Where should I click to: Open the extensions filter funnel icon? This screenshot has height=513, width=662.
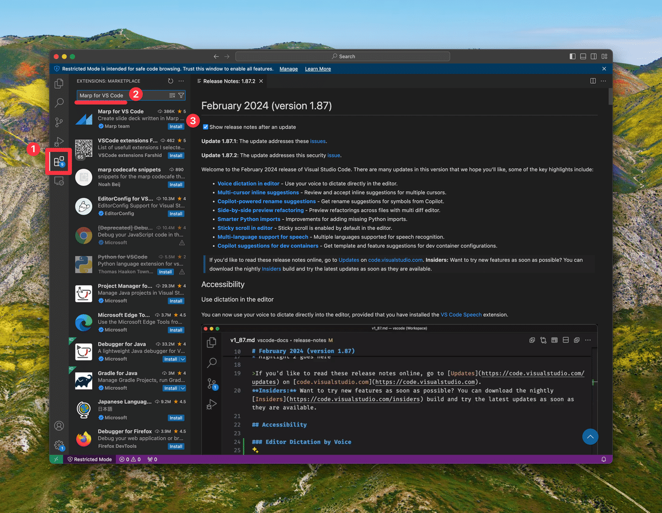pos(181,95)
